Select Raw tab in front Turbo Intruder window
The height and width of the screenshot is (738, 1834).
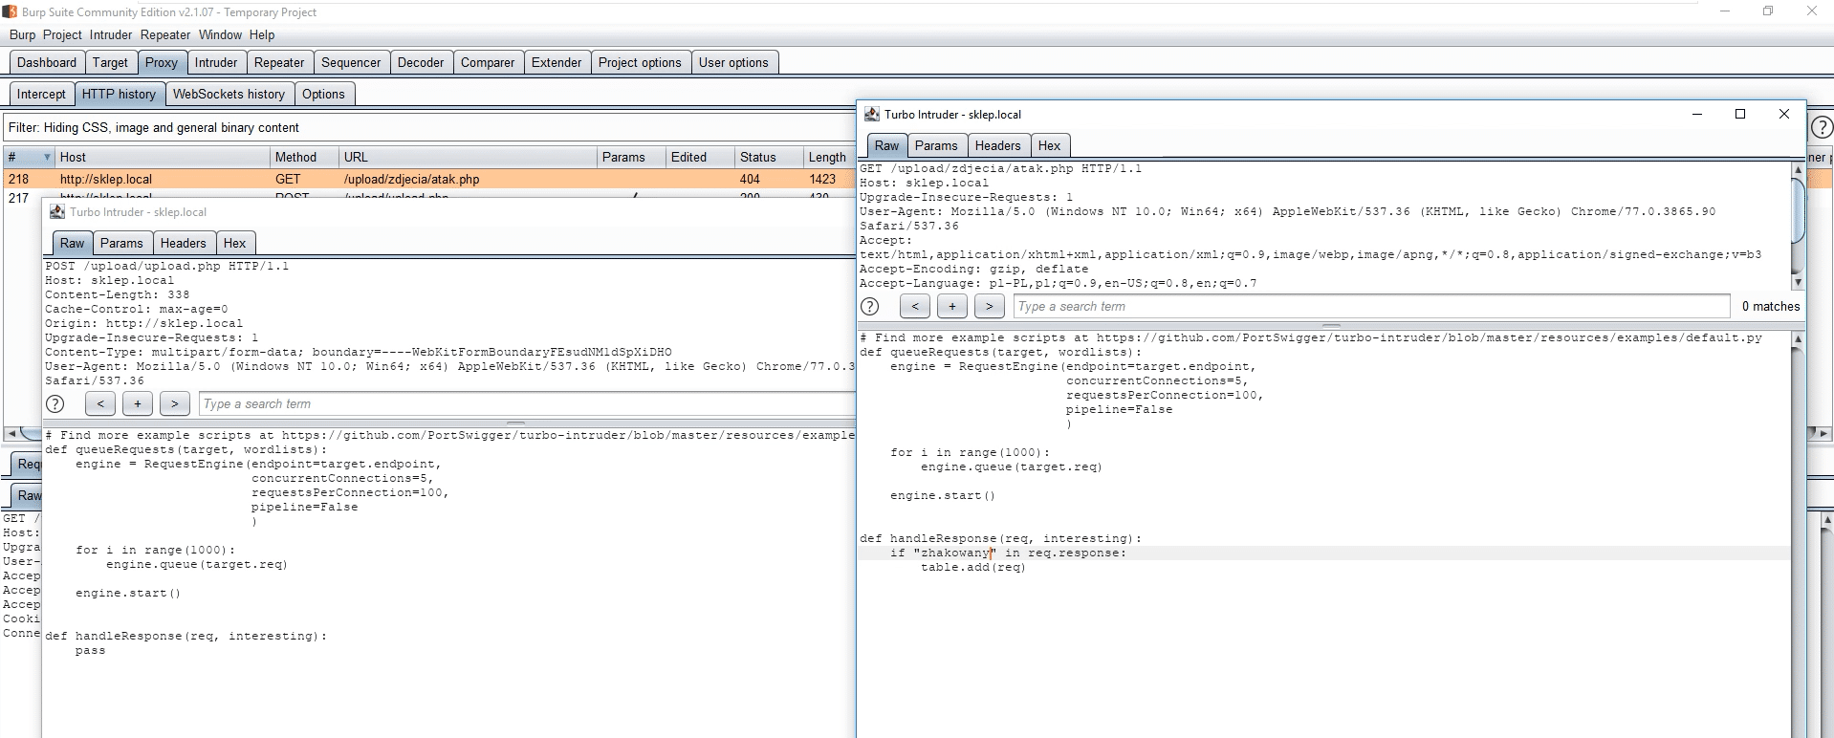[886, 145]
